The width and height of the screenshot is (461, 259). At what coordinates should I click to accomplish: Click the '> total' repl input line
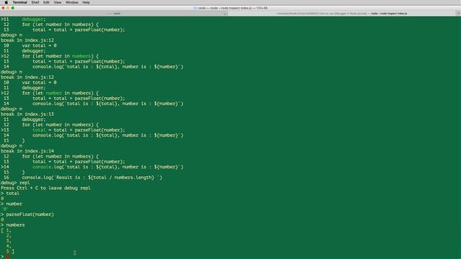coord(10,194)
